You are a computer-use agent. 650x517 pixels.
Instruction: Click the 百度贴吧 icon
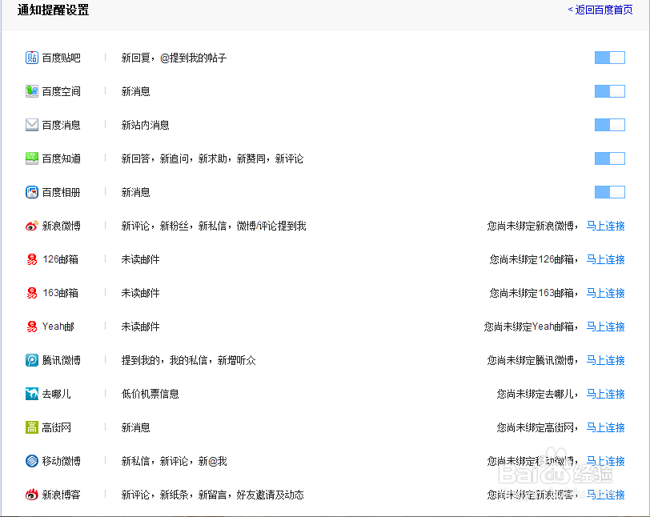30,58
